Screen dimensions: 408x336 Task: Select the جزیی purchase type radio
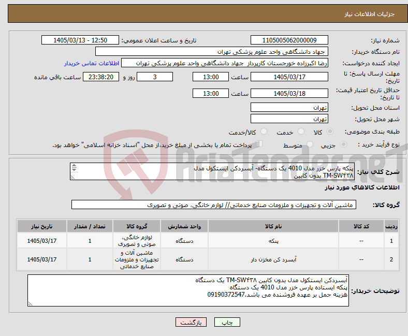click(343, 144)
